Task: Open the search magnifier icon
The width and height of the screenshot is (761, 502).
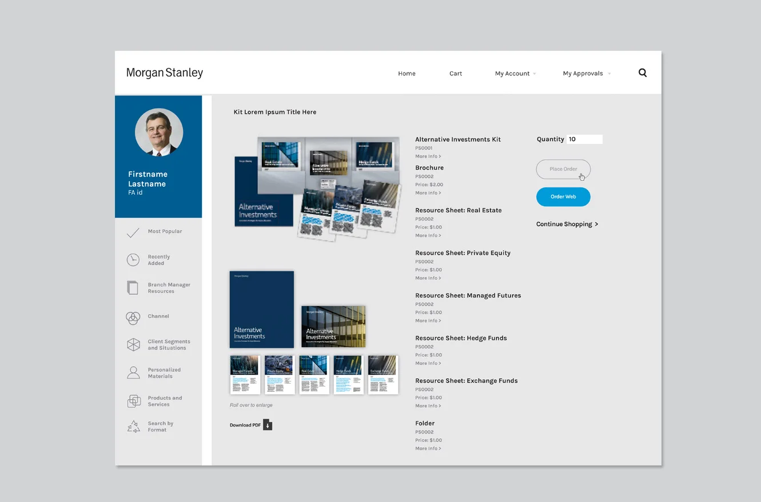Action: (643, 73)
